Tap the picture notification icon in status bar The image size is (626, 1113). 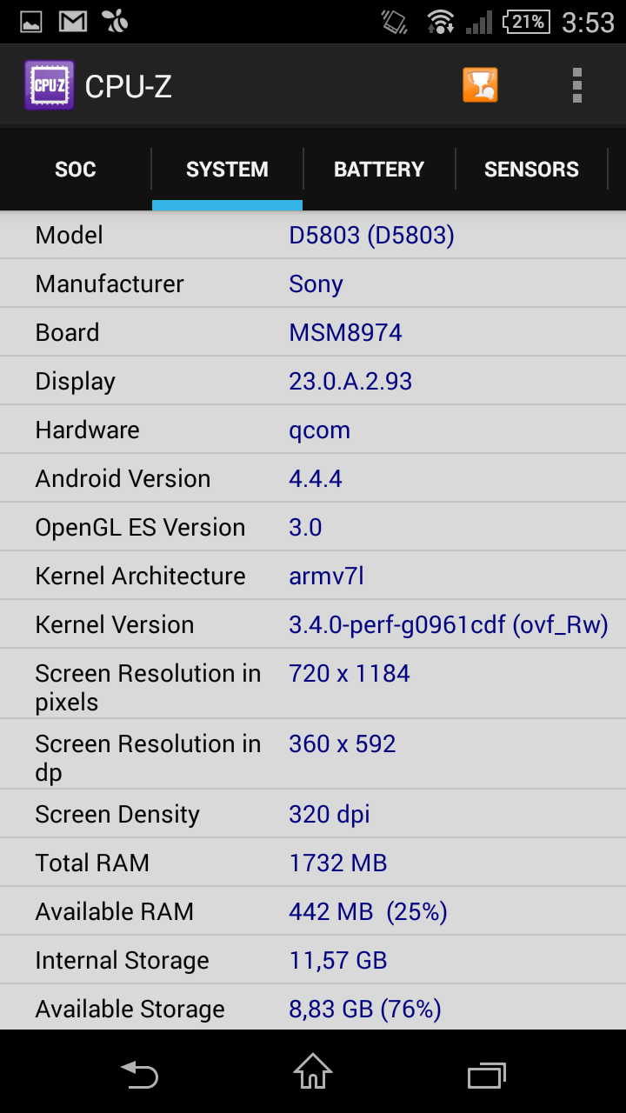click(31, 22)
